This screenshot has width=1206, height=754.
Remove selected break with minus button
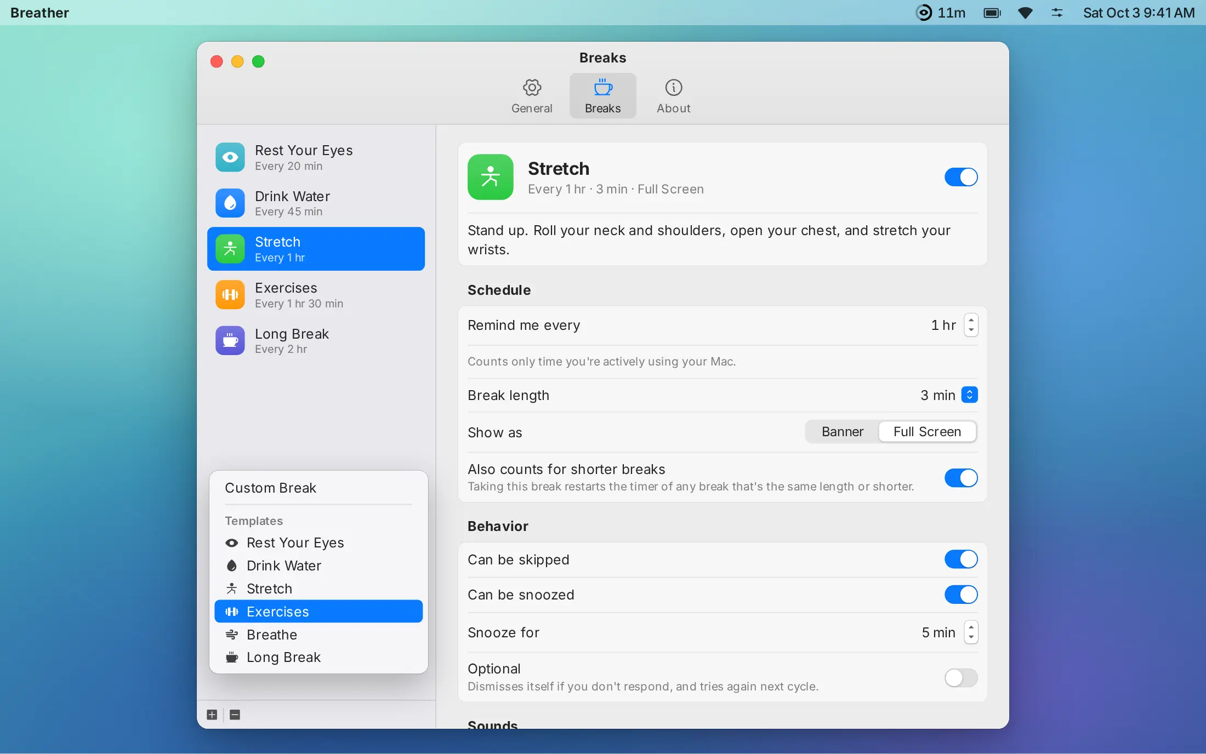click(x=235, y=715)
